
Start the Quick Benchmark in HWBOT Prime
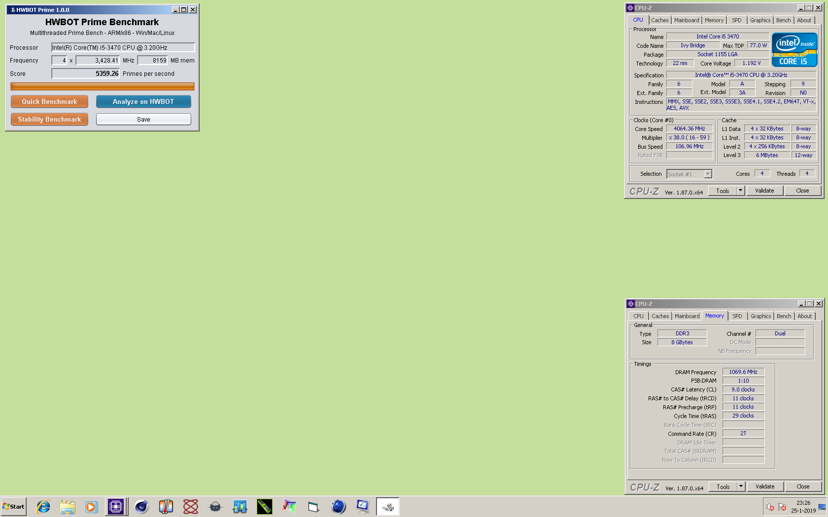(49, 101)
